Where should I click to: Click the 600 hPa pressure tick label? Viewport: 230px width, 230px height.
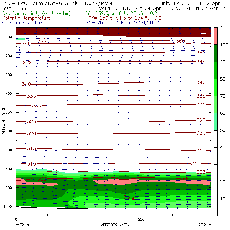tap(9, 131)
